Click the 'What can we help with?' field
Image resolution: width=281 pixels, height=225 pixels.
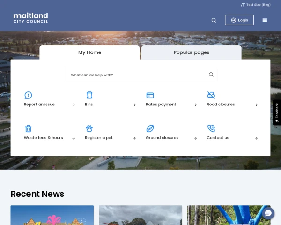tap(136, 75)
